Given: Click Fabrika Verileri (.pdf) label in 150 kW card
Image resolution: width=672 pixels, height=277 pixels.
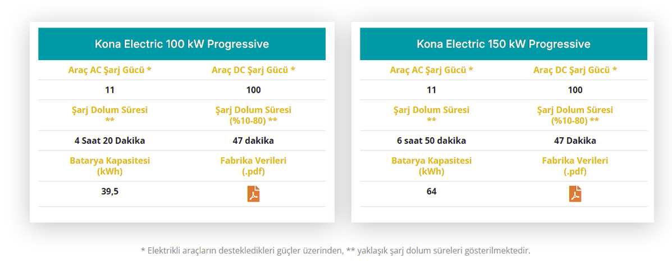Looking at the screenshot, I should 575,166.
